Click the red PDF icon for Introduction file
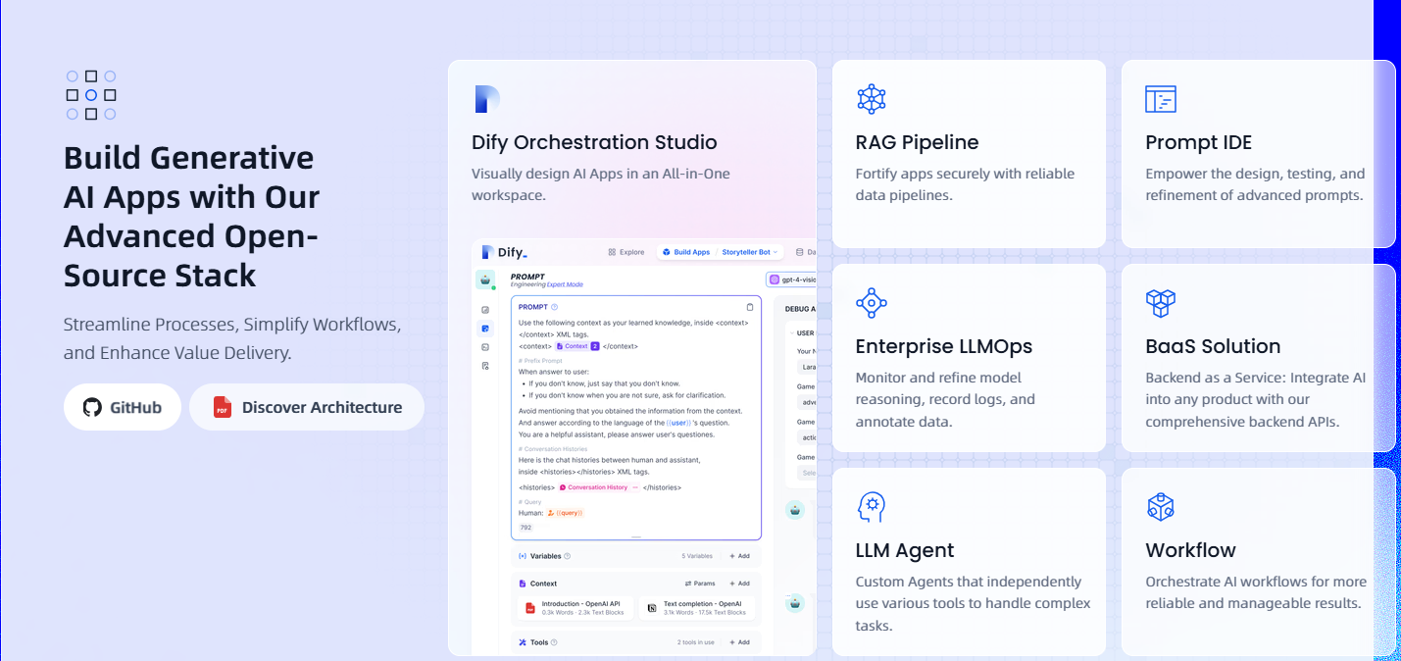Image resolution: width=1401 pixels, height=661 pixels. [530, 608]
